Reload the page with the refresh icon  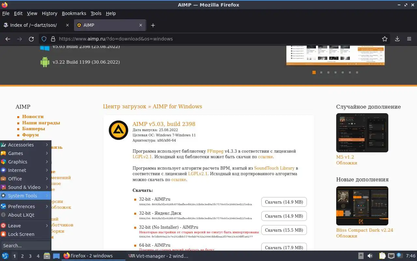tap(31, 39)
